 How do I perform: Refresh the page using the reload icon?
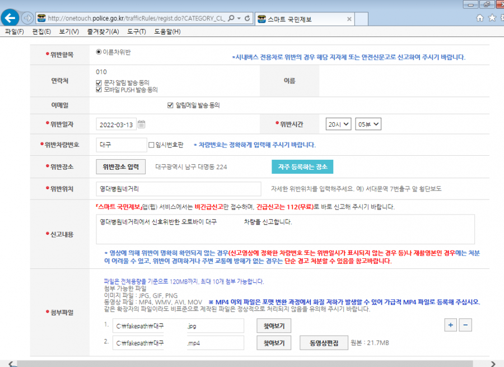click(247, 18)
